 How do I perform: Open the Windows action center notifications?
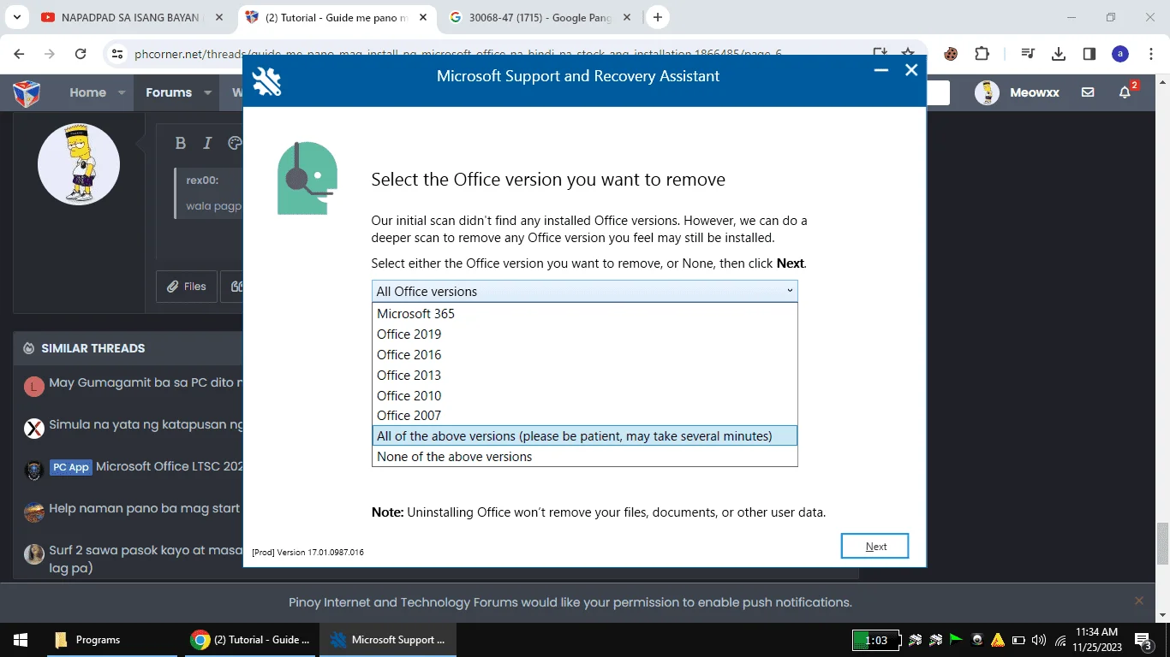[x=1143, y=640]
